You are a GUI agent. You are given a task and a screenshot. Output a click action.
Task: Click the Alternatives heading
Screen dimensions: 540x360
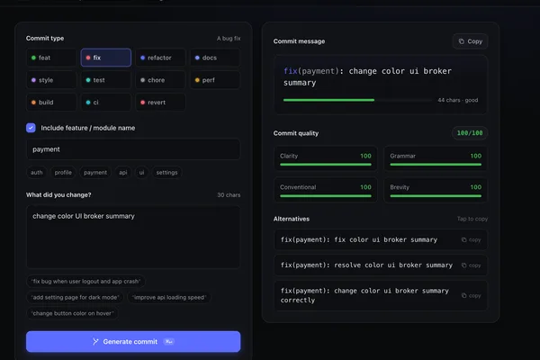[292, 219]
